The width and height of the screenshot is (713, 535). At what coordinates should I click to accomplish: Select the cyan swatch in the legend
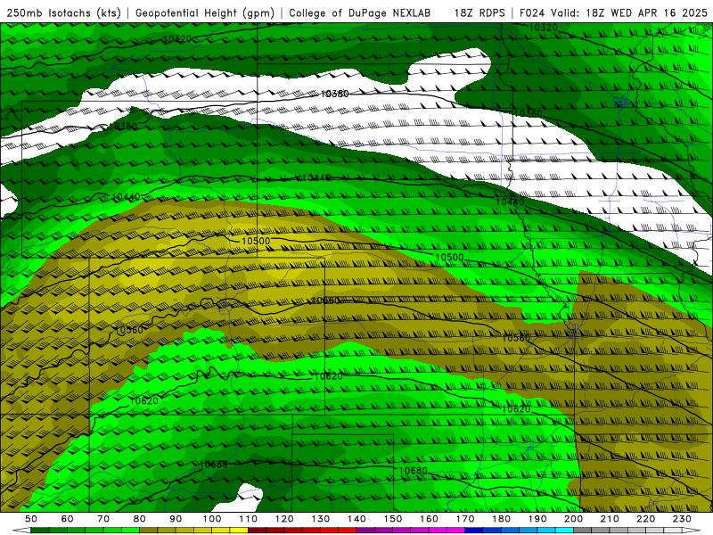click(564, 530)
